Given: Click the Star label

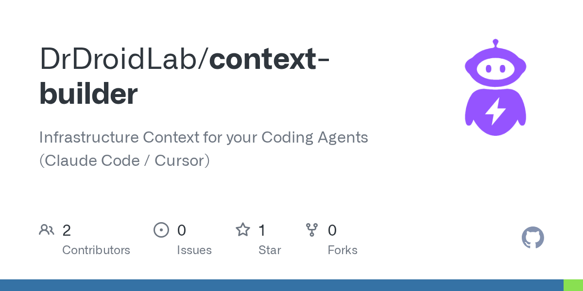Looking at the screenshot, I should [270, 250].
